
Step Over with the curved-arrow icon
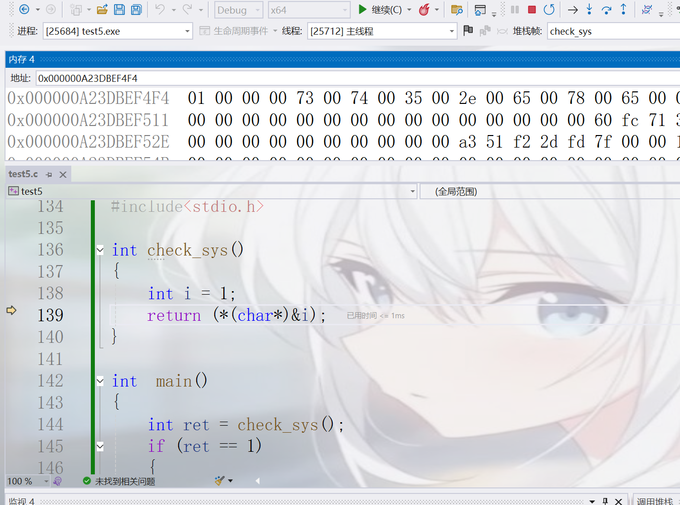[606, 10]
